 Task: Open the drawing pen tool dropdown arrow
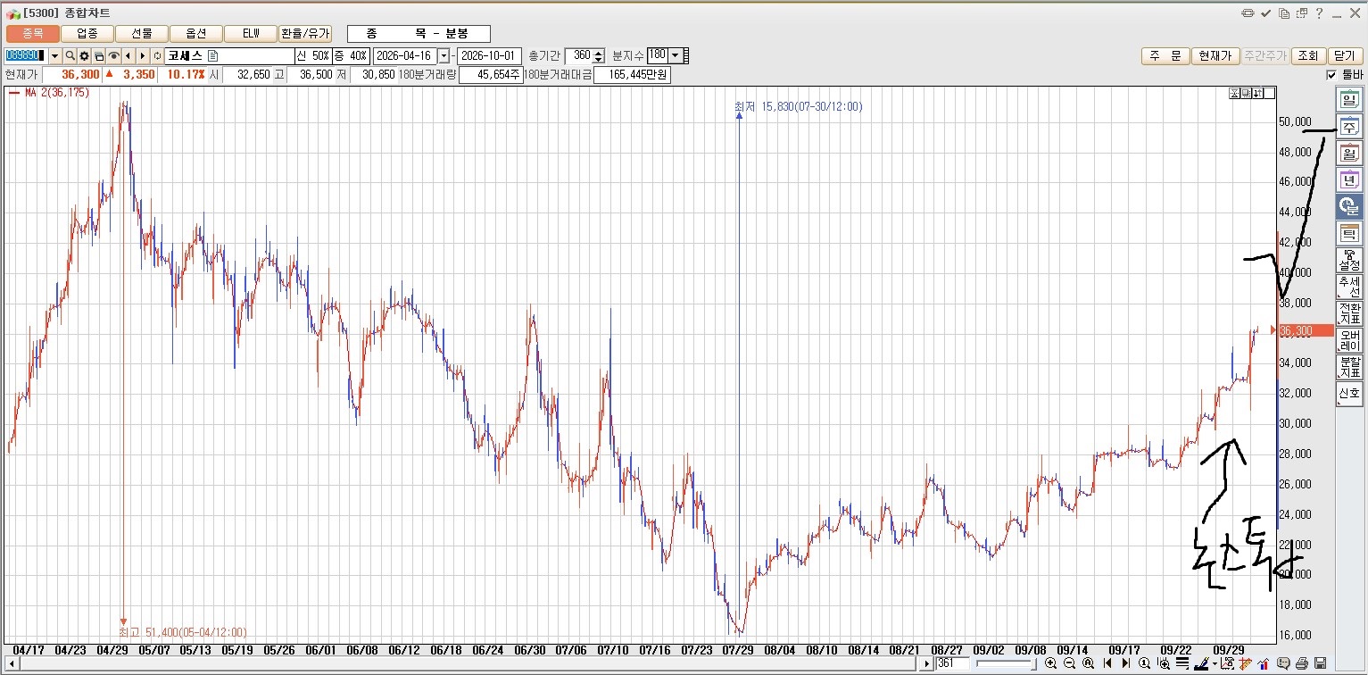click(x=1215, y=664)
